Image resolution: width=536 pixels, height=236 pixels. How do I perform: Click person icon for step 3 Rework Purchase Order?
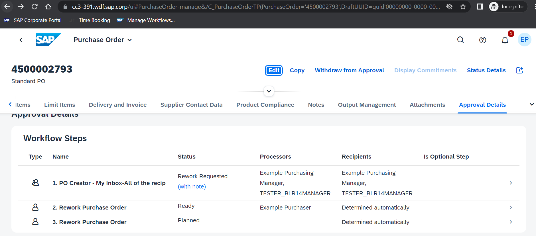click(35, 222)
